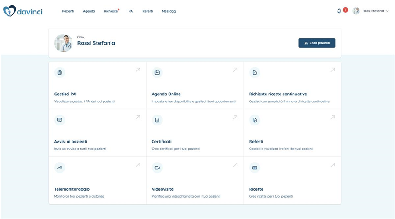This screenshot has height=219, width=395.
Task: Open the notifications bell
Action: tap(339, 11)
